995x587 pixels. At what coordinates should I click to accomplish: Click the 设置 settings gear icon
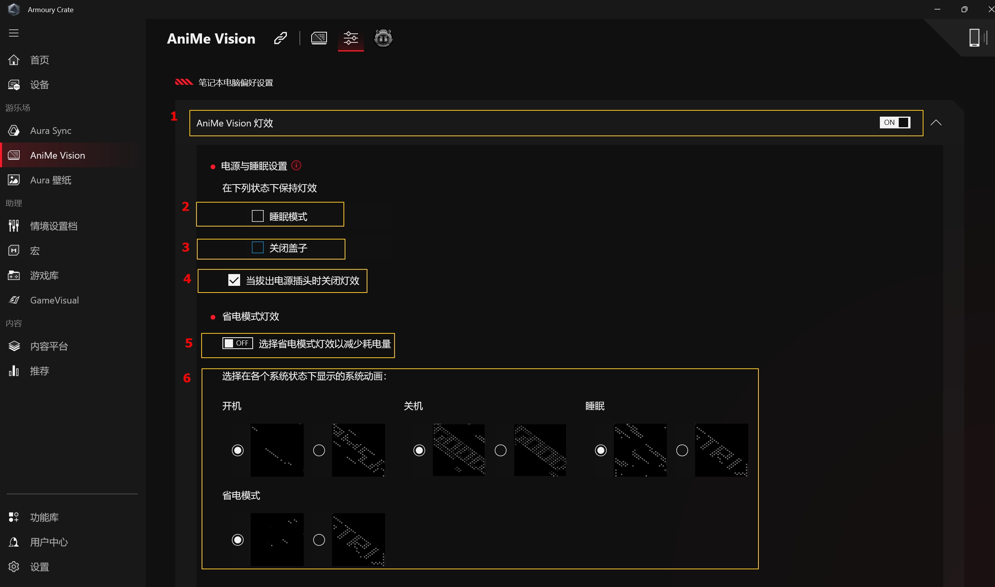pyautogui.click(x=14, y=567)
